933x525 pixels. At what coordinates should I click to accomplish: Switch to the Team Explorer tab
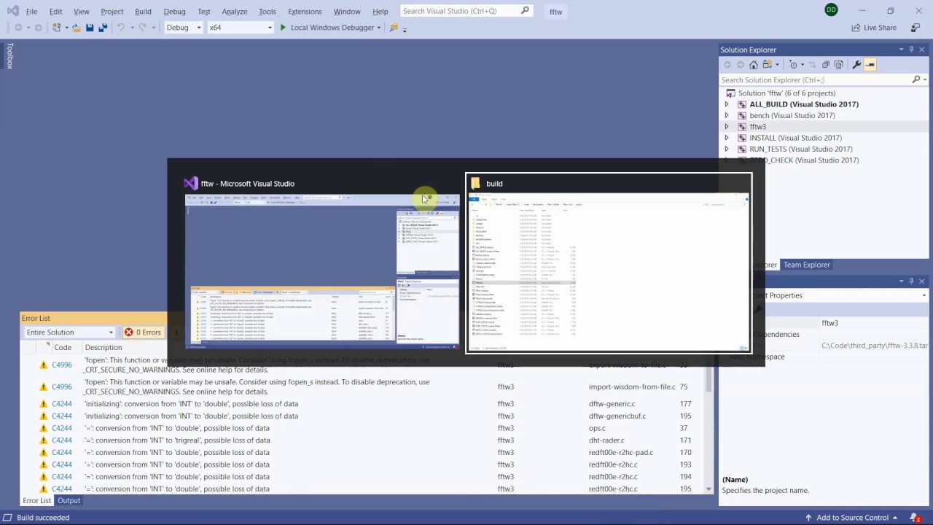[x=807, y=265]
